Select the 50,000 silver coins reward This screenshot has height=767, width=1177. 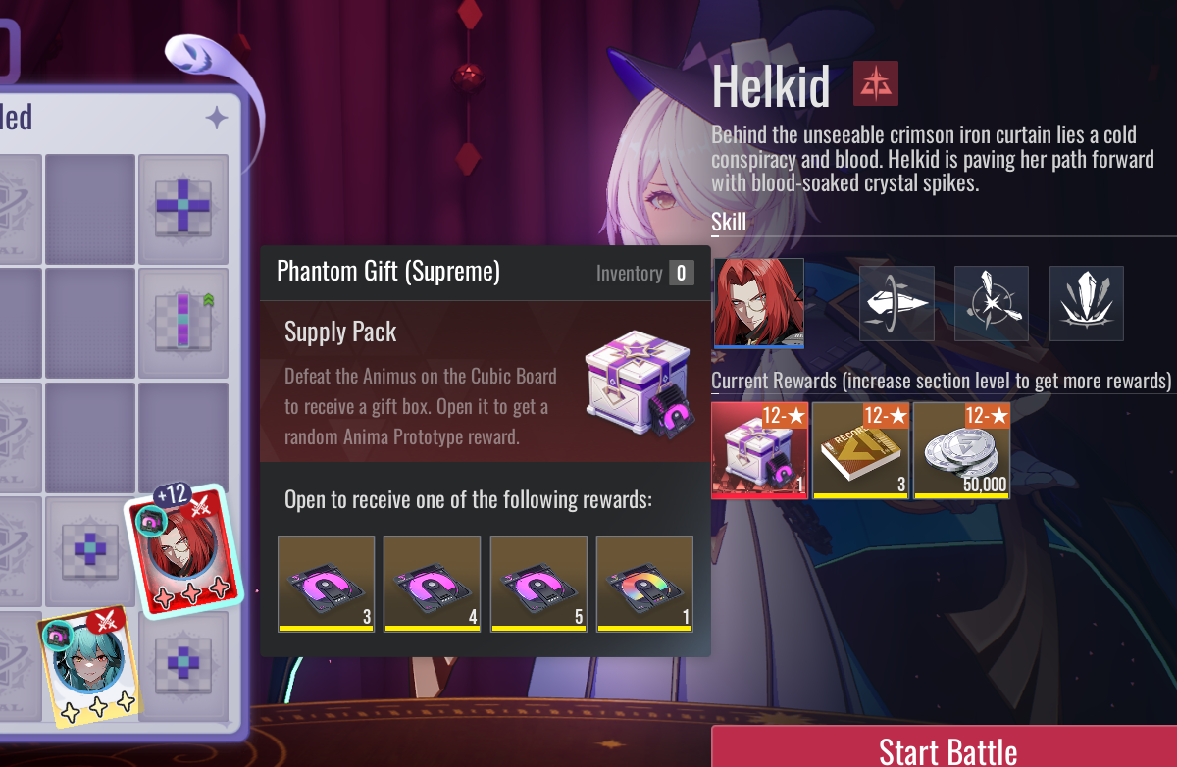961,450
